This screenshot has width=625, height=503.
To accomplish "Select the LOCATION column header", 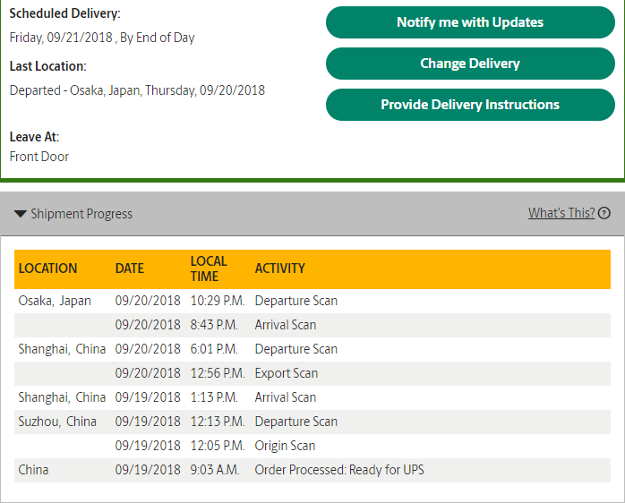I will click(47, 269).
